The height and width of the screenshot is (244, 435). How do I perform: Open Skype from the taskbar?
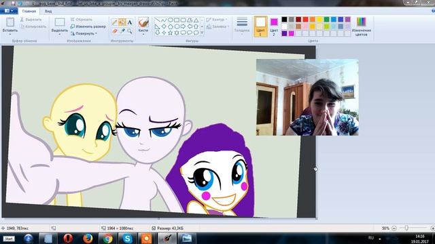coord(127,238)
